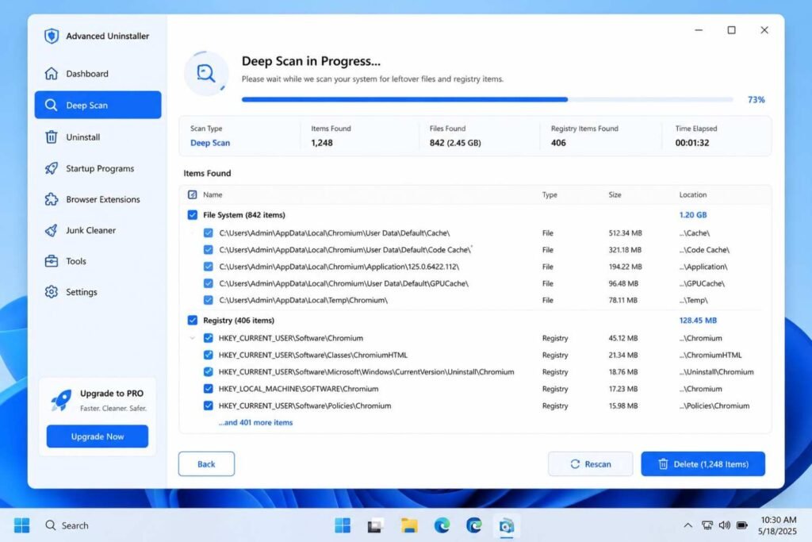Open the '...and 401 more items' link
Screen dimensions: 812x542
(x=256, y=422)
